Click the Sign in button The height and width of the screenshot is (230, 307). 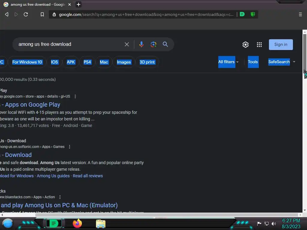click(x=281, y=45)
